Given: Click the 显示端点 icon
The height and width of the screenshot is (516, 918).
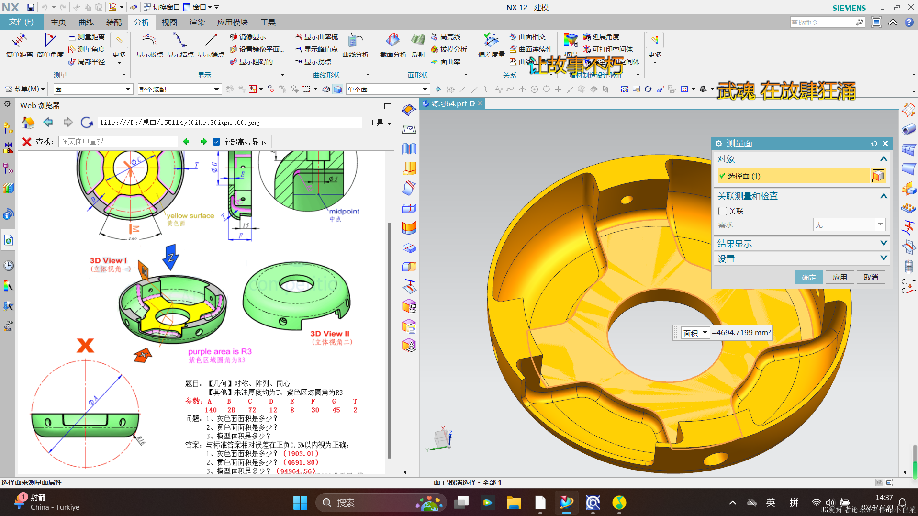Looking at the screenshot, I should pos(211,45).
